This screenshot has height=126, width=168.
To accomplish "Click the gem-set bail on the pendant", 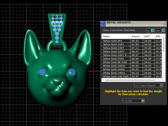I will [57, 30].
